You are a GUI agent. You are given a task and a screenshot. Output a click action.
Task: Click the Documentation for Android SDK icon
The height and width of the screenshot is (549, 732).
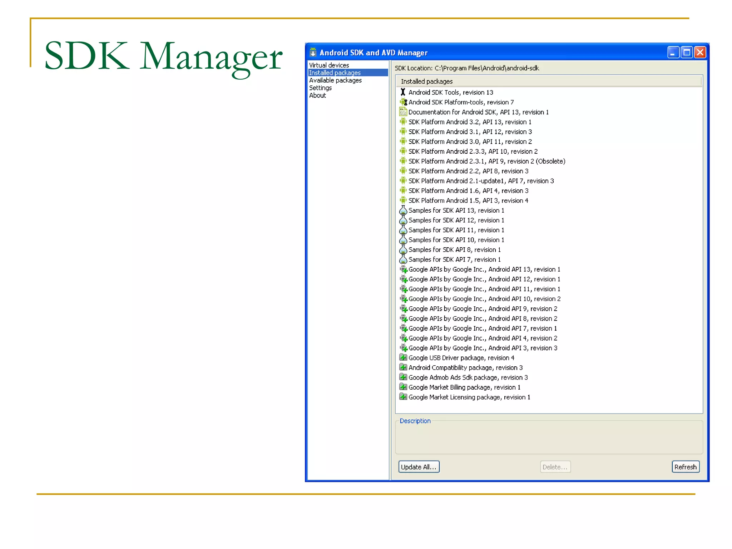pos(403,112)
